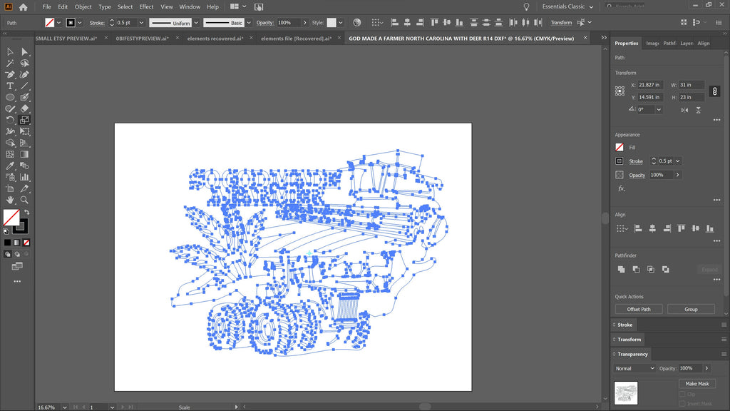
Task: Click the fx effects icon
Action: (621, 188)
